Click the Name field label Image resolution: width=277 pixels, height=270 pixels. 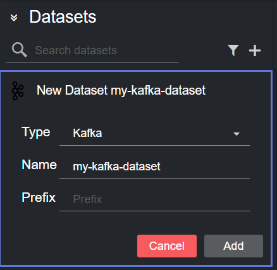pyautogui.click(x=39, y=165)
